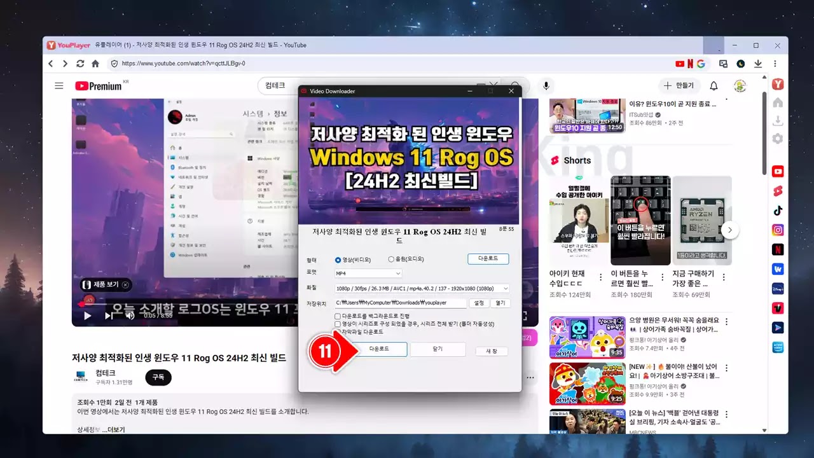Open the Netflix icon in the sidebar
814x458 pixels.
778,249
